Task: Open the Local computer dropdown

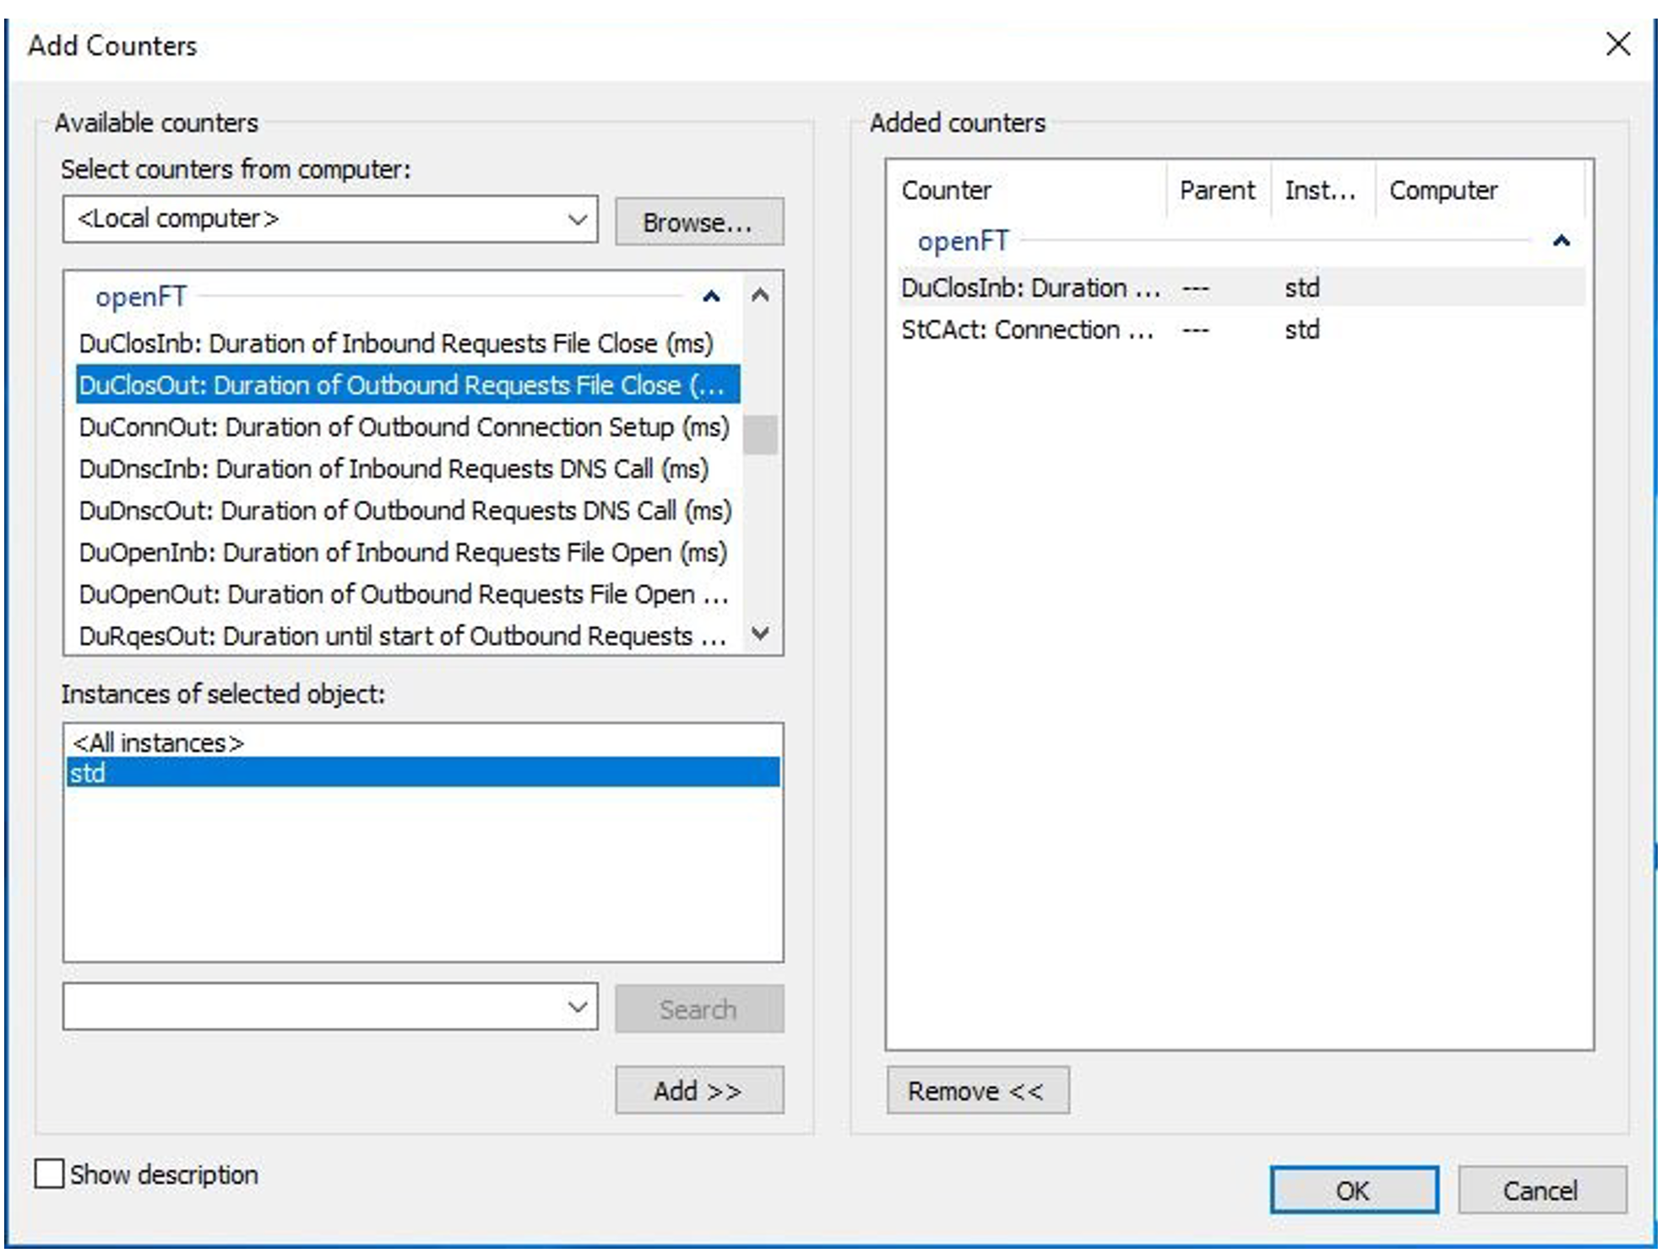Action: pos(578,220)
